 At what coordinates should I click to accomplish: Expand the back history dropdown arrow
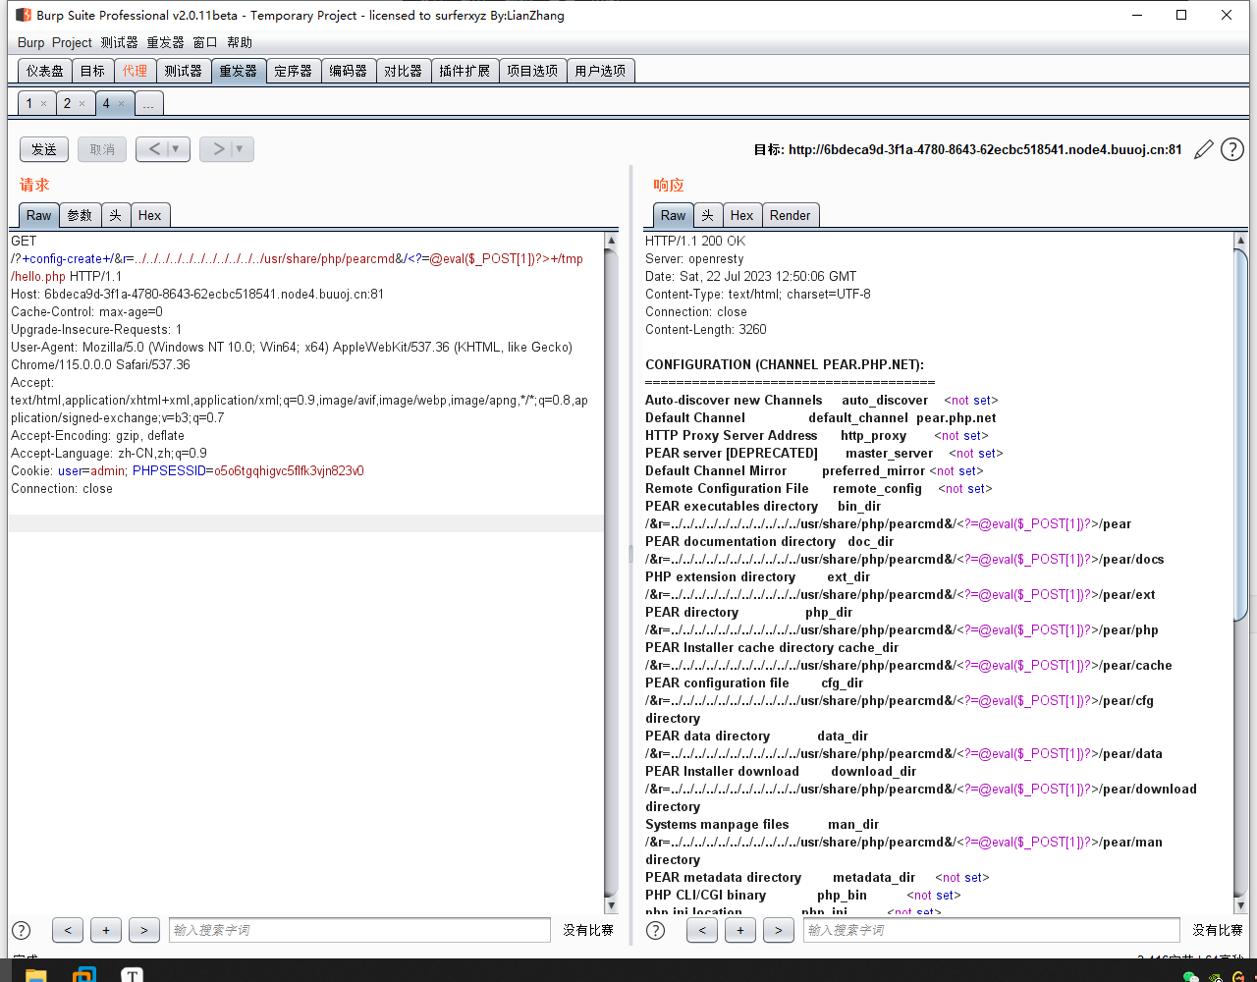176,149
